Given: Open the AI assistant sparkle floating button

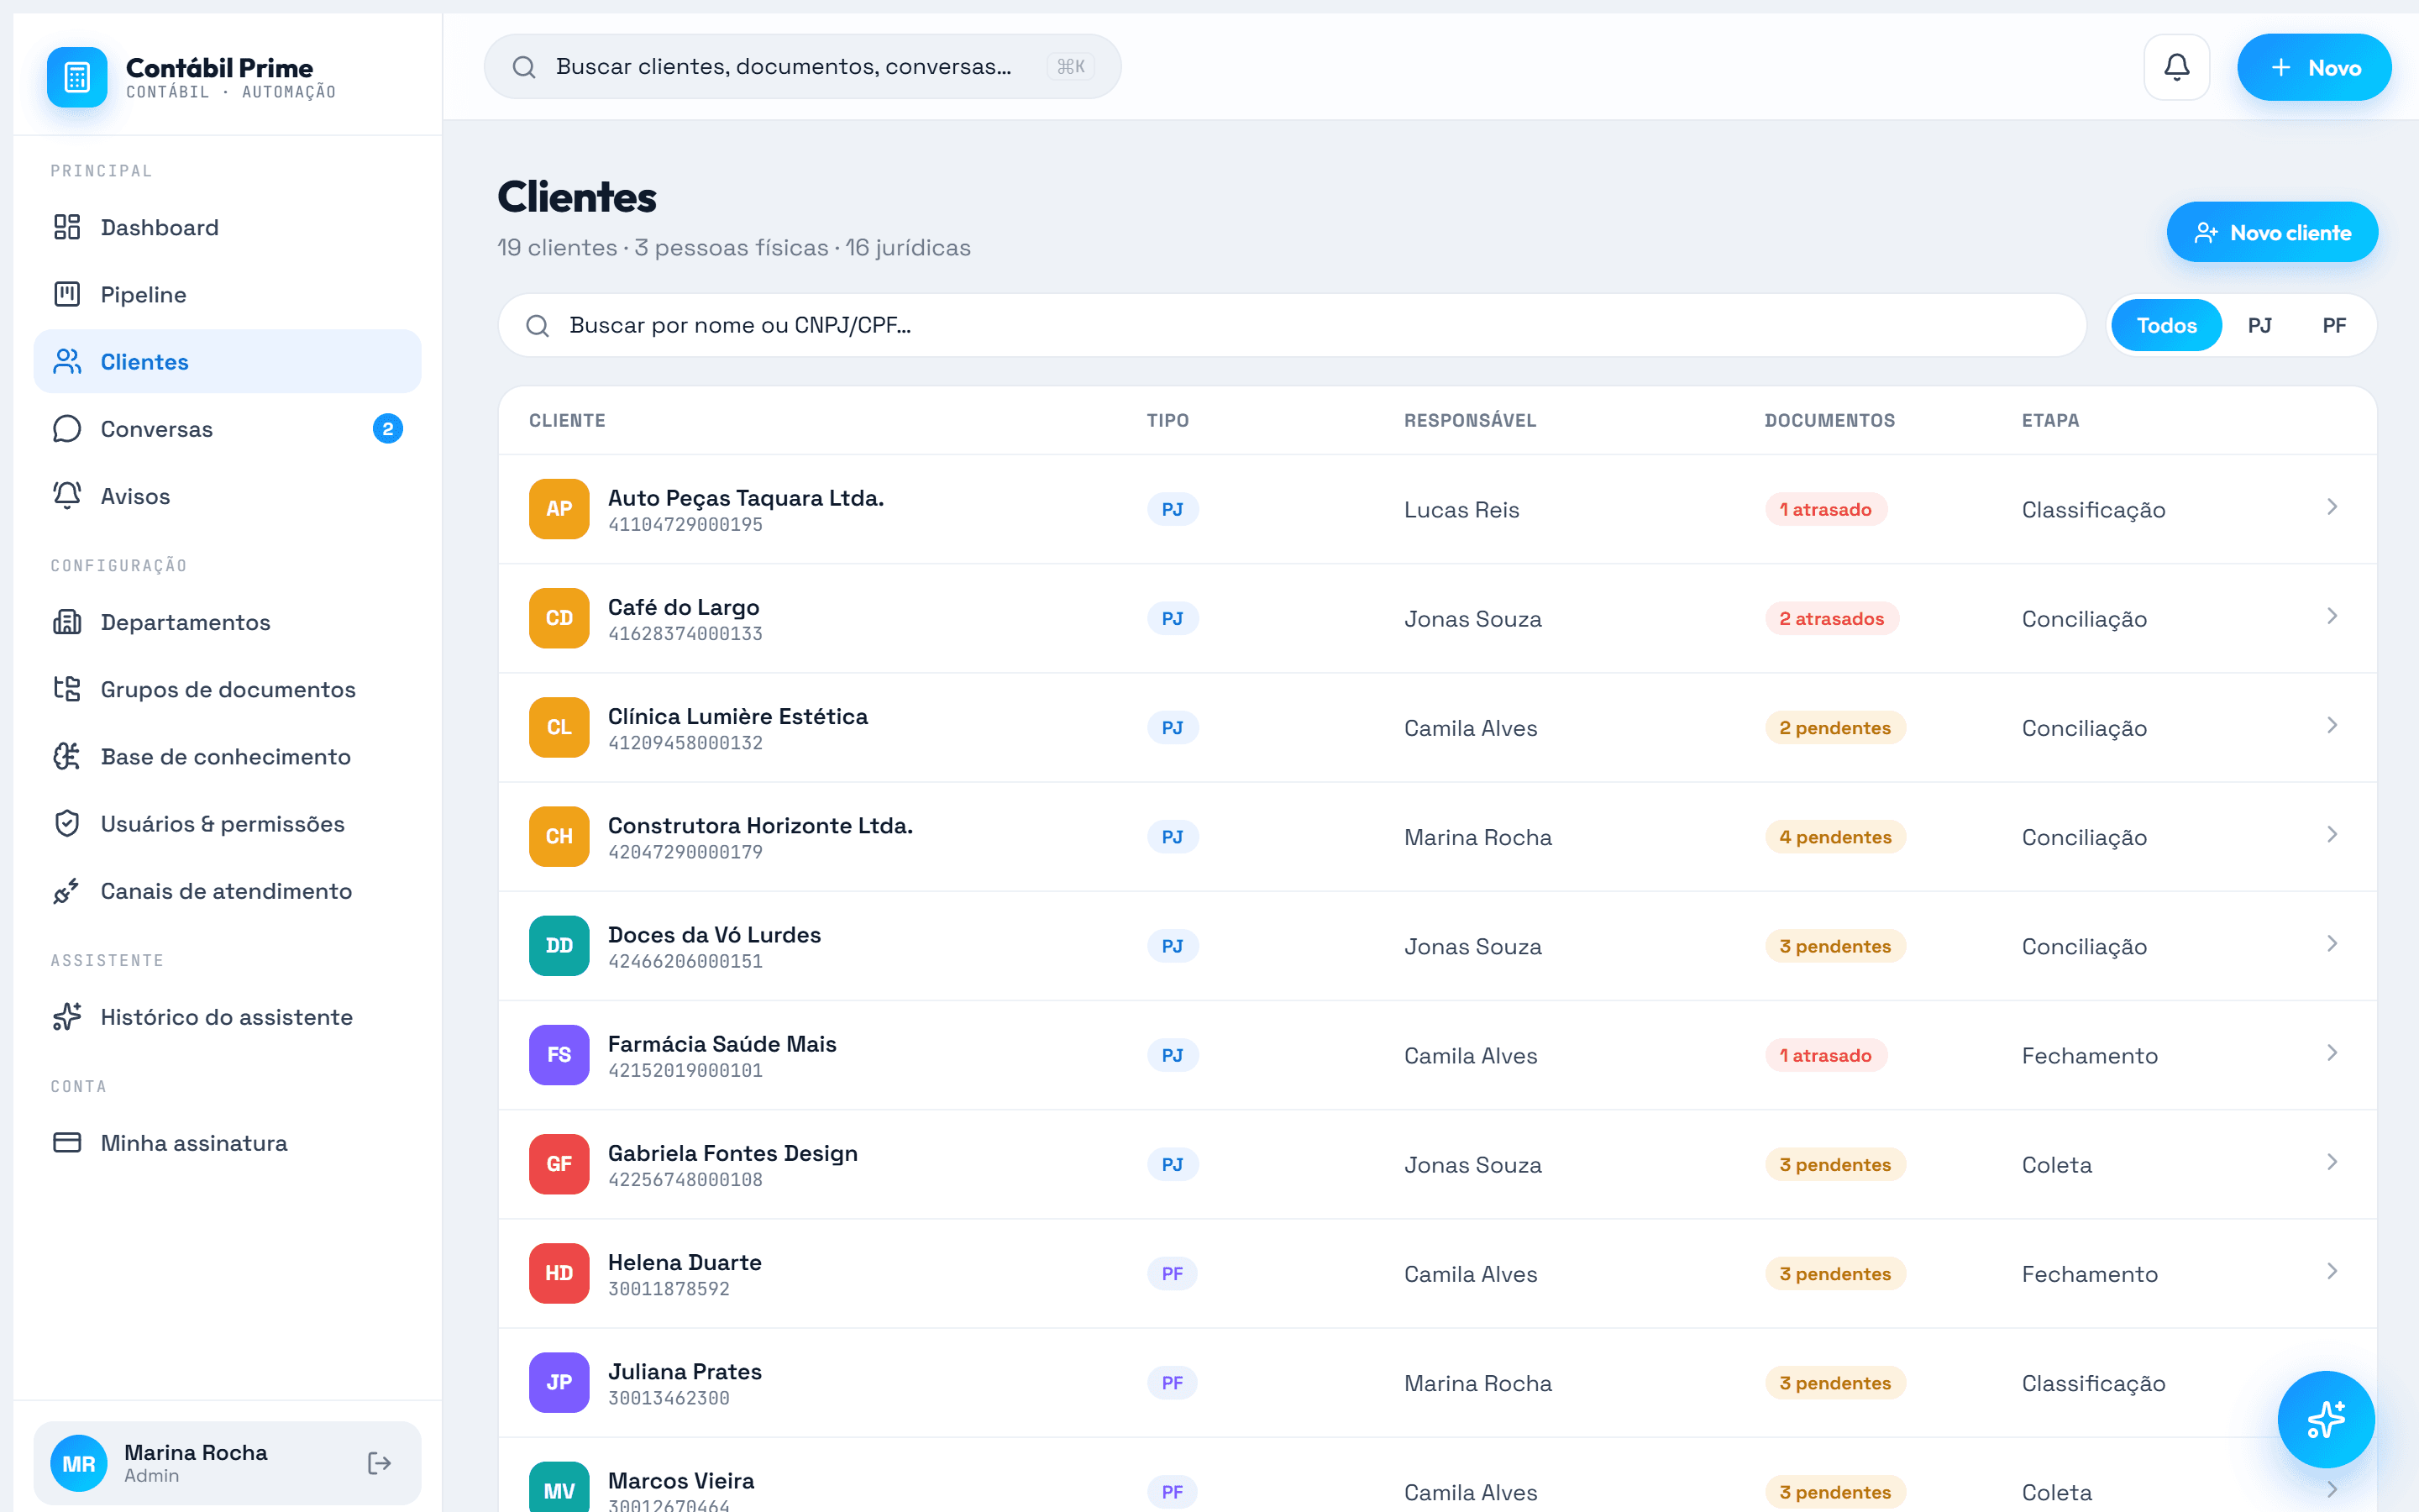Looking at the screenshot, I should [x=2325, y=1419].
